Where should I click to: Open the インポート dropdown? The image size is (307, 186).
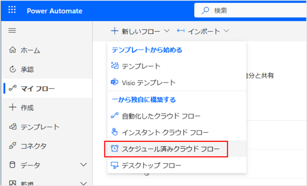203,31
